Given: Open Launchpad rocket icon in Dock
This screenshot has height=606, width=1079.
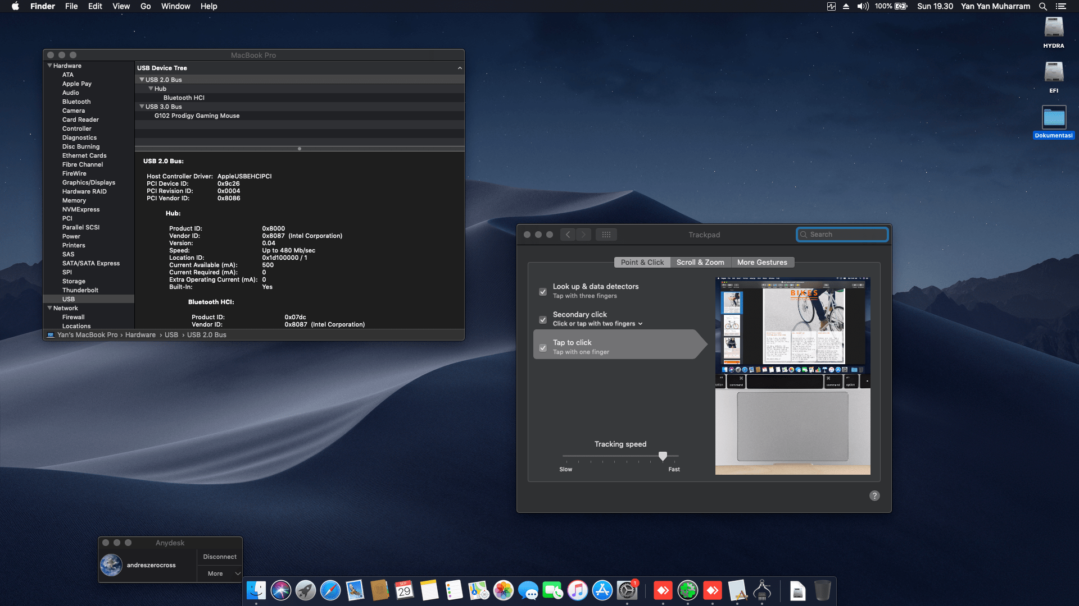Looking at the screenshot, I should [x=306, y=590].
